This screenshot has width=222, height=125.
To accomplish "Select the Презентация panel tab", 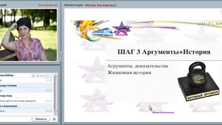I will point(73,5).
